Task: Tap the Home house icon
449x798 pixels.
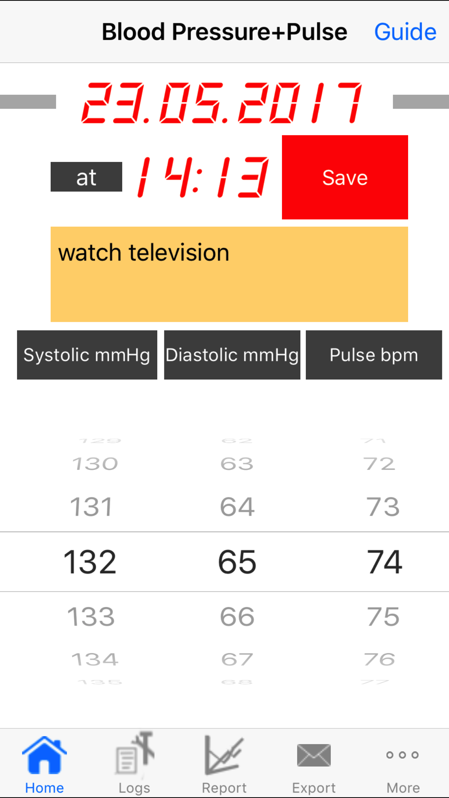Action: click(x=44, y=756)
